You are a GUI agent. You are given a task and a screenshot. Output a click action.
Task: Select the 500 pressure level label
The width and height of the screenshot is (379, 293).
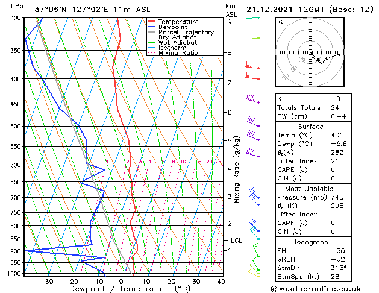[x=17, y=127]
